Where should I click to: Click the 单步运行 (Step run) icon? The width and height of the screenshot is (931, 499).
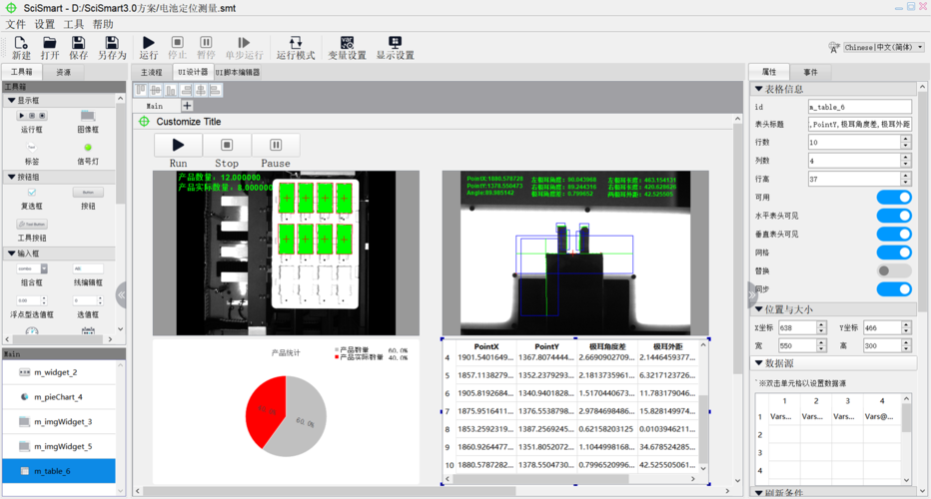point(244,43)
